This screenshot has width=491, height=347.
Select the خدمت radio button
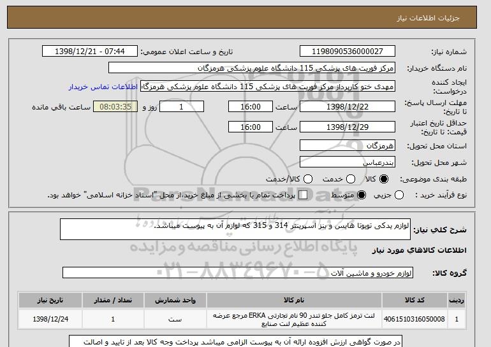click(x=351, y=179)
